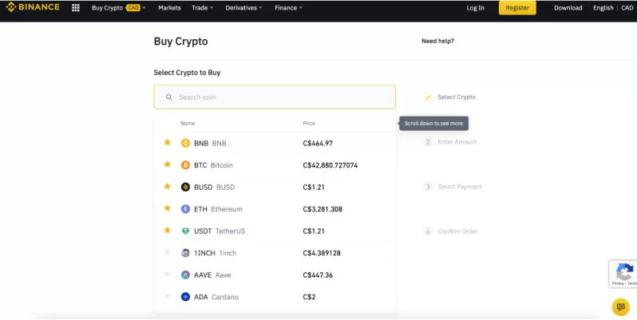Click the yellow Register button
This screenshot has width=637, height=320.
point(517,8)
